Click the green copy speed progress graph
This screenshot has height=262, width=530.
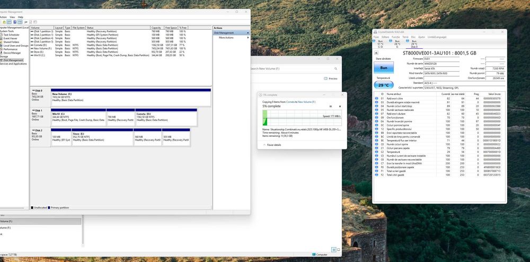302,118
